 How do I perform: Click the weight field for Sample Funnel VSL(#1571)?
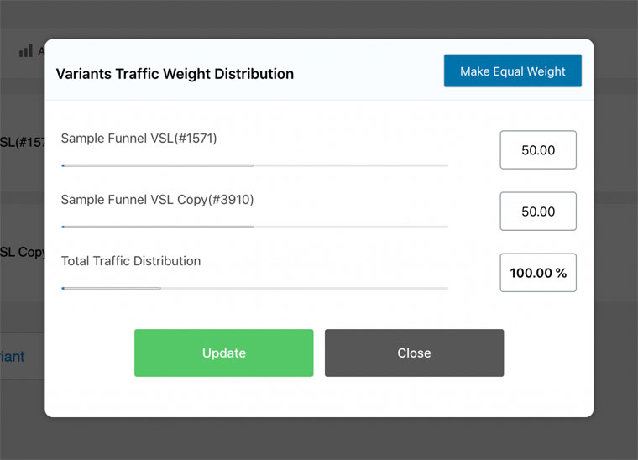(538, 149)
